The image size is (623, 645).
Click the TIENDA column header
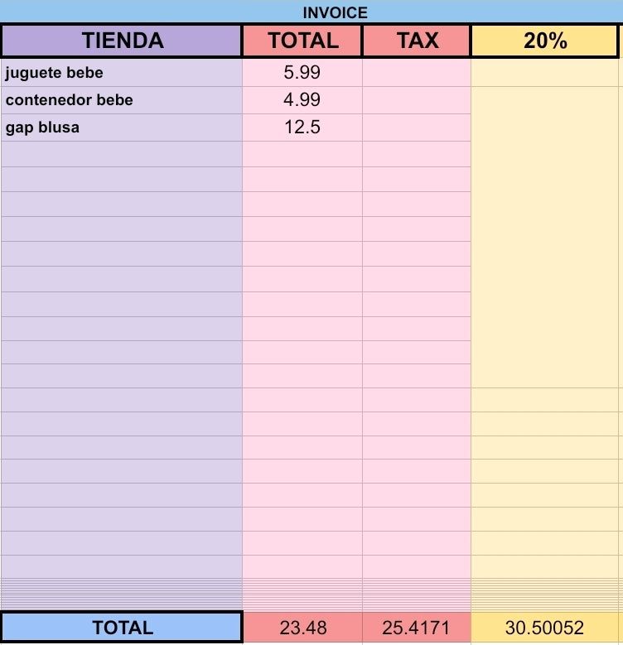tap(122, 41)
